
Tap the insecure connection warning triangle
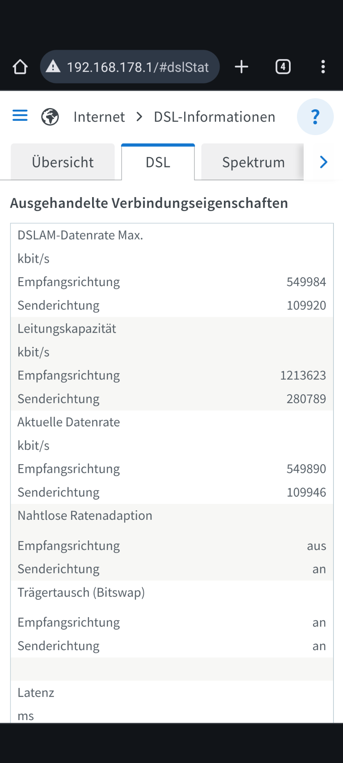53,66
